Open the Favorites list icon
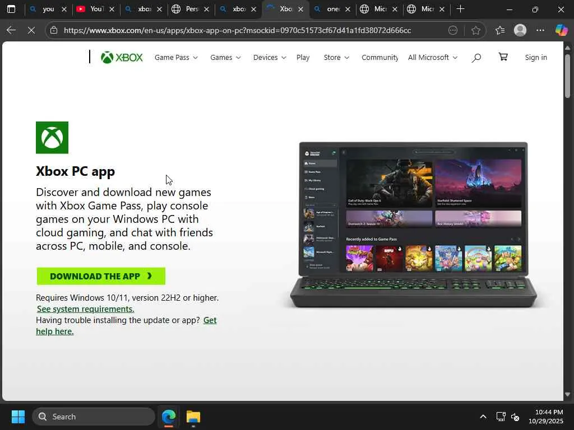This screenshot has height=430, width=574. (x=499, y=30)
